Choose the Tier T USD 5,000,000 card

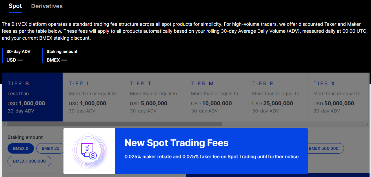click(x=154, y=97)
